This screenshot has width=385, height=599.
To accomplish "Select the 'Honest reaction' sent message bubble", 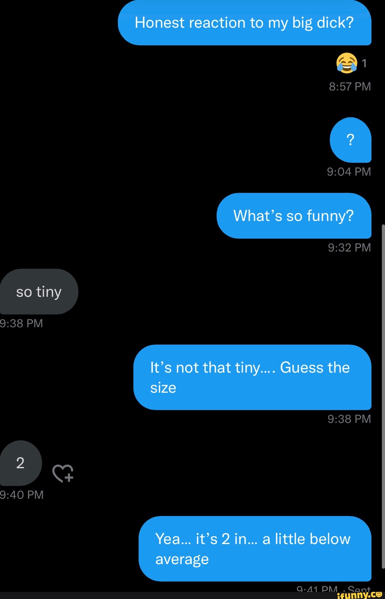I will [x=245, y=23].
